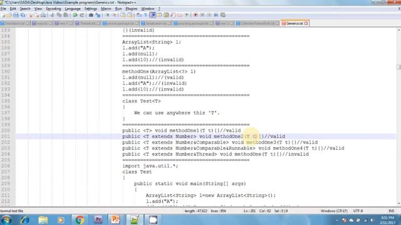401x225 pixels.
Task: Switch to the Development.txt tab
Action: [14, 23]
